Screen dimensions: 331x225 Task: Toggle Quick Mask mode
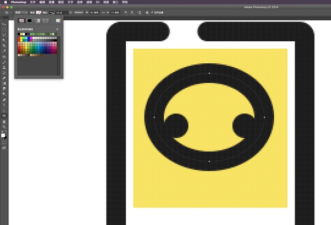point(4,143)
